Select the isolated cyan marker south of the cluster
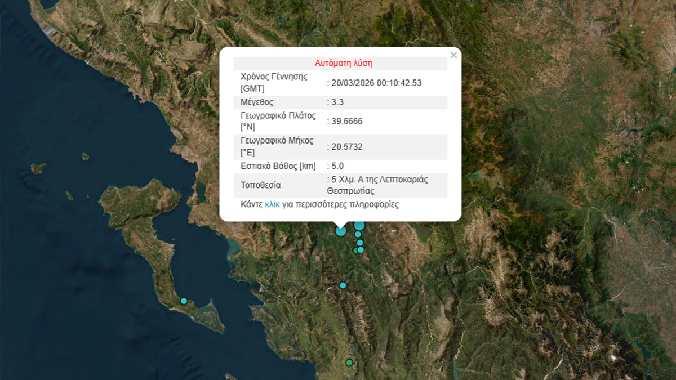This screenshot has width=676, height=380. pos(343,285)
